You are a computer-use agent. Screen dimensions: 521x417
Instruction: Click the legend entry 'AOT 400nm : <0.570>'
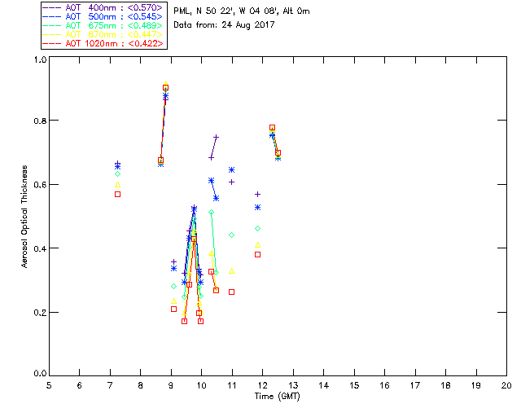click(103, 7)
